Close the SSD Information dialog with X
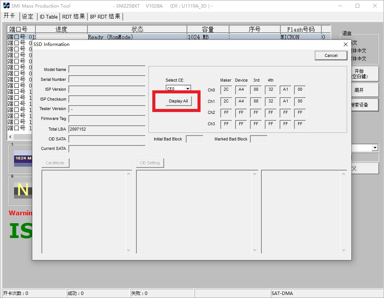 click(x=345, y=44)
